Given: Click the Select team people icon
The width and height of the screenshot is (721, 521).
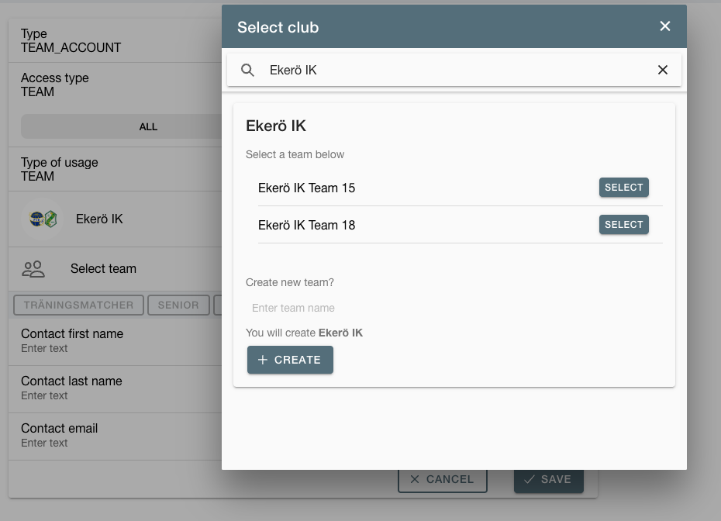Looking at the screenshot, I should pyautogui.click(x=33, y=269).
